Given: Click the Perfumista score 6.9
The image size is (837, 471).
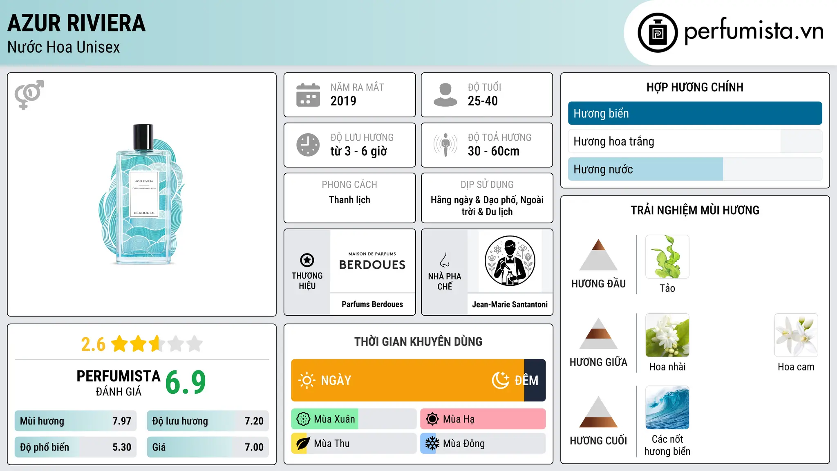Looking at the screenshot, I should pyautogui.click(x=186, y=382).
